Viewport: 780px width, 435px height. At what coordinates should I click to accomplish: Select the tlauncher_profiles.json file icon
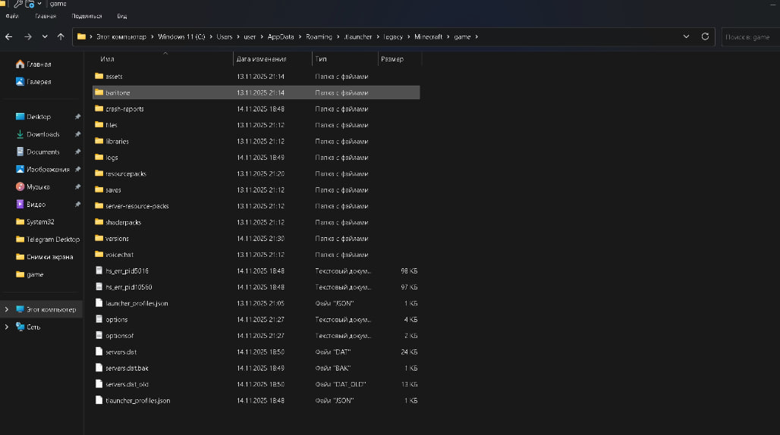99,400
